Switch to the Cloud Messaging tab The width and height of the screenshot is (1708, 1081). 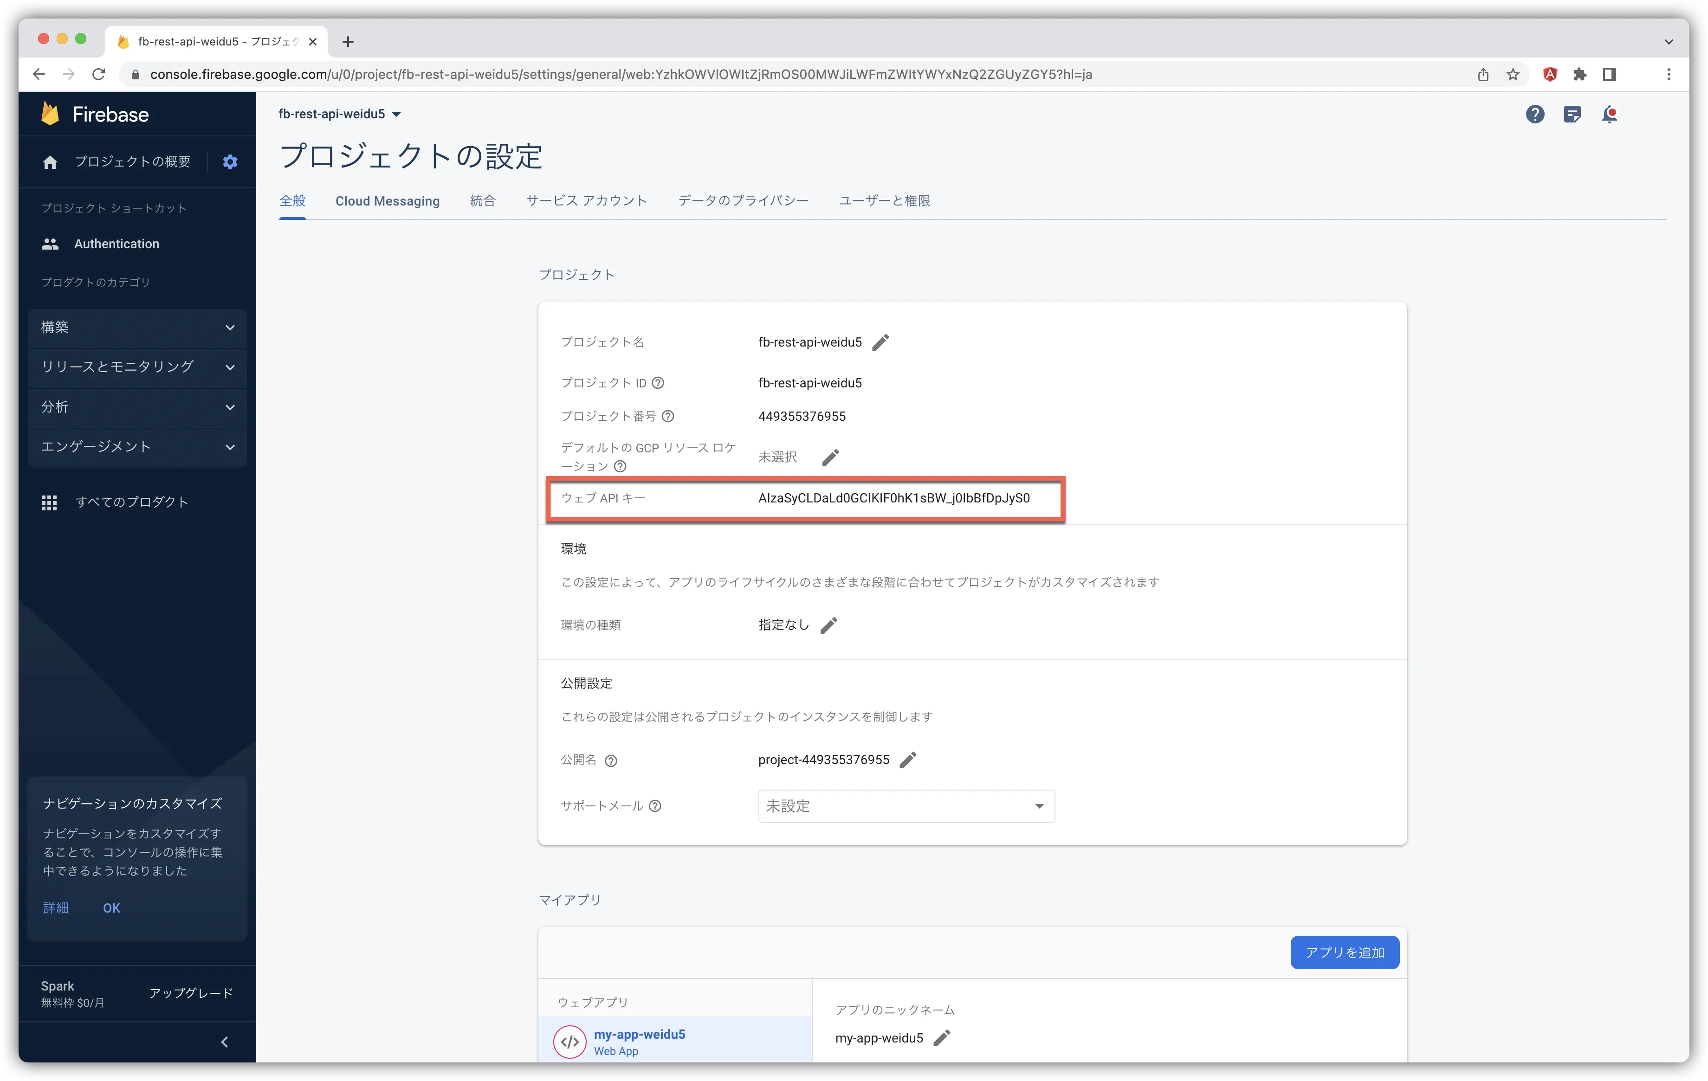click(x=387, y=200)
